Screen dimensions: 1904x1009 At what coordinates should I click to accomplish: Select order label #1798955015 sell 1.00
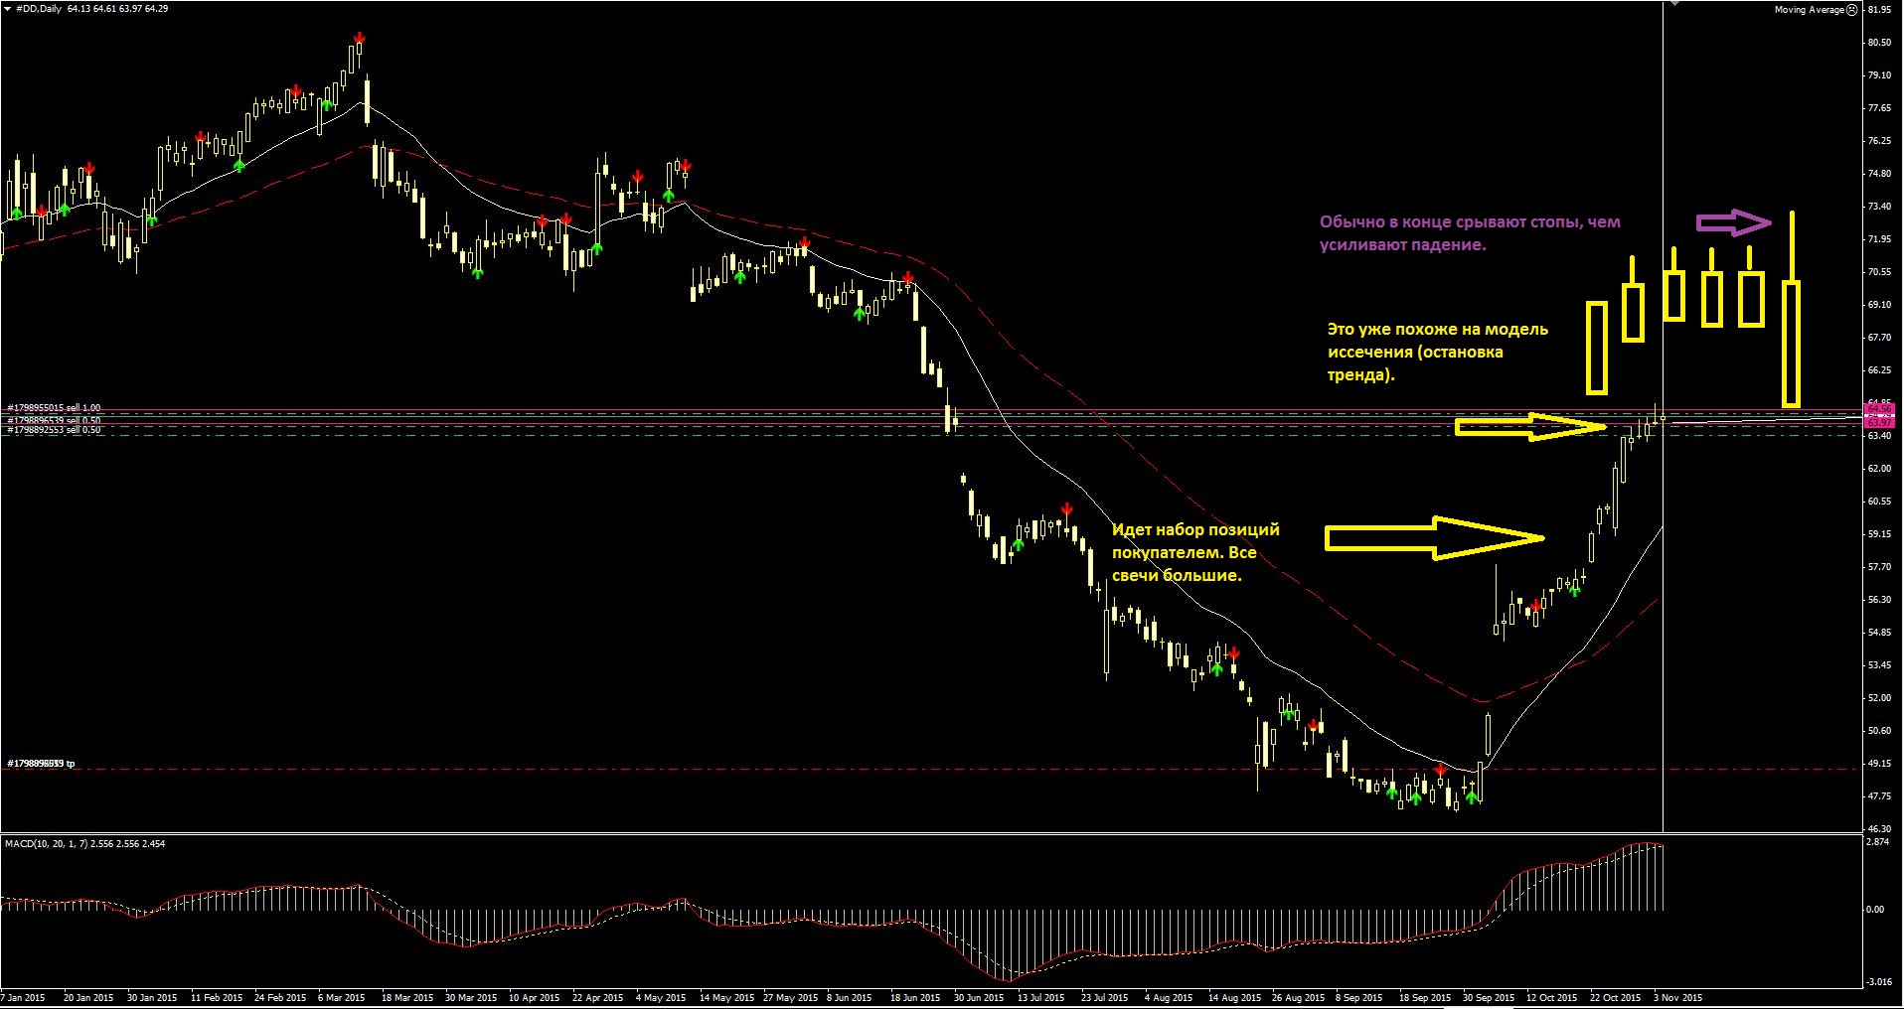point(54,407)
